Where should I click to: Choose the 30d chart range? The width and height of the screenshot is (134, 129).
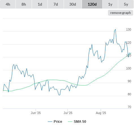(73, 4)
